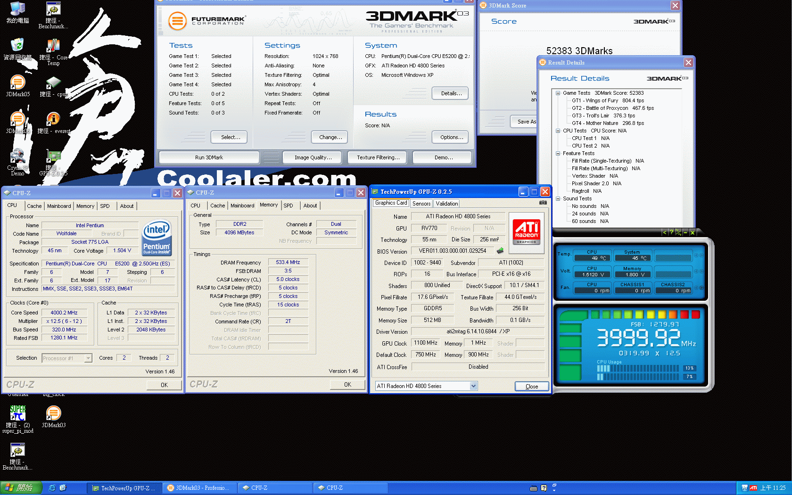Click the ATI tray icon
The height and width of the screenshot is (495, 792).
click(x=753, y=488)
